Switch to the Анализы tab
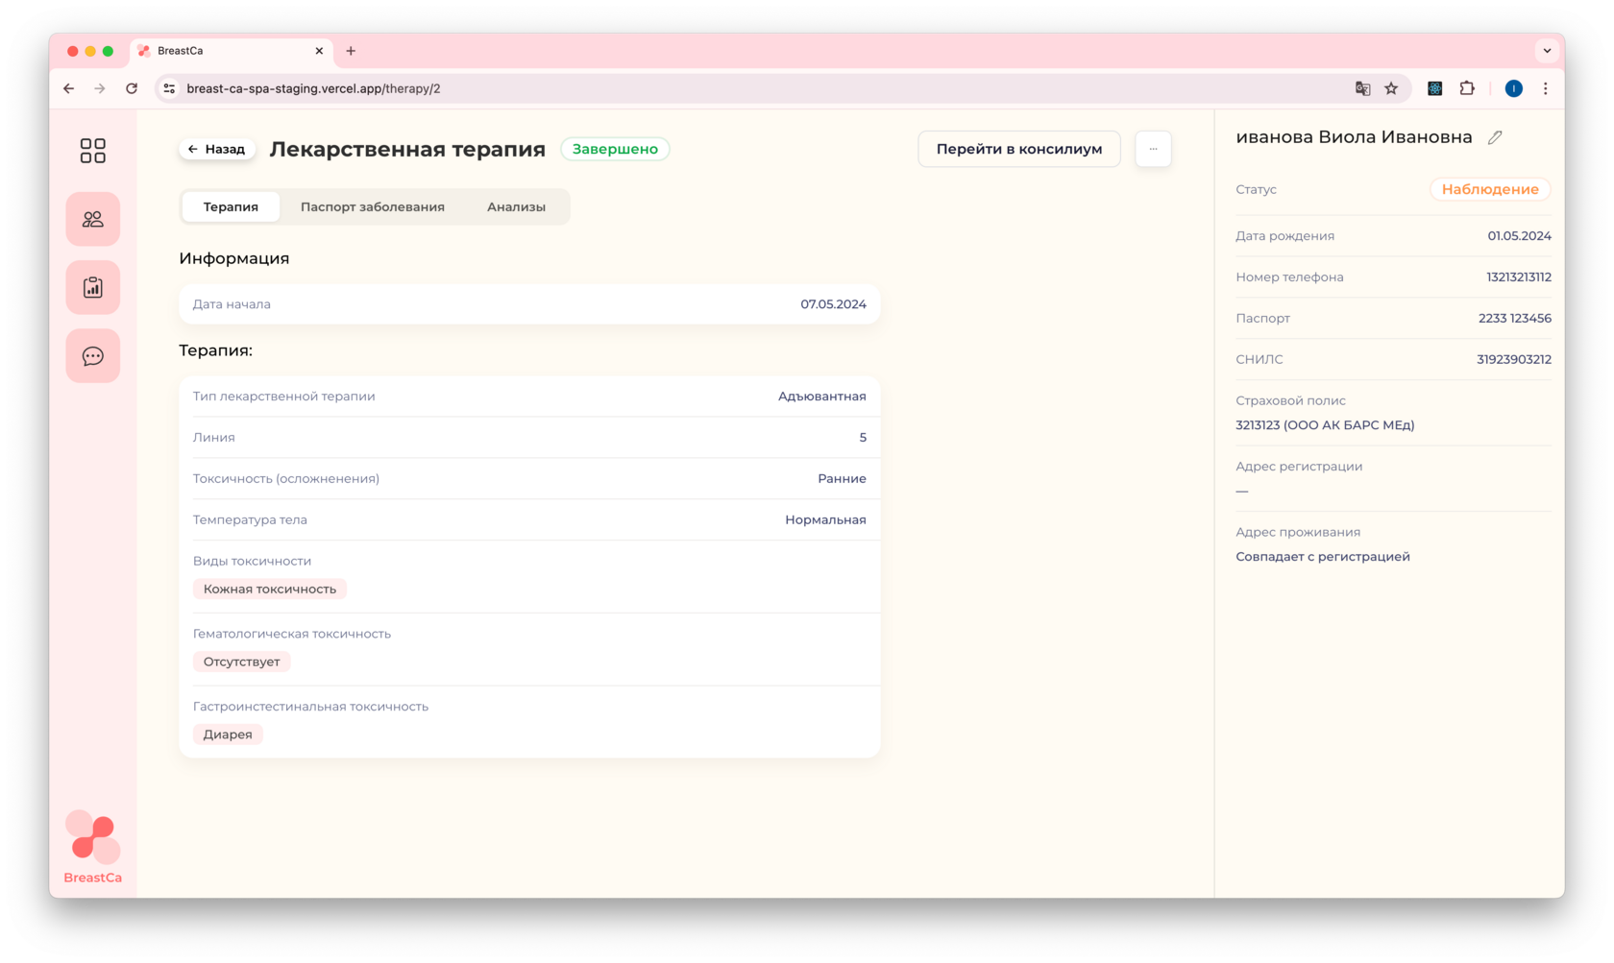Screen dimensions: 1614x963 click(x=516, y=206)
